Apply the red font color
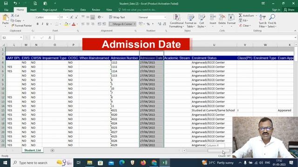Image resolution: width=298 pixels, height=167 pixels. point(74,24)
